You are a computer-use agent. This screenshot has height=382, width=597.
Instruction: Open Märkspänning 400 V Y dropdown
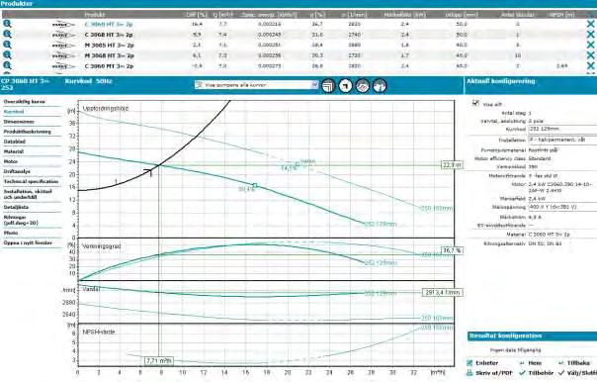point(562,207)
